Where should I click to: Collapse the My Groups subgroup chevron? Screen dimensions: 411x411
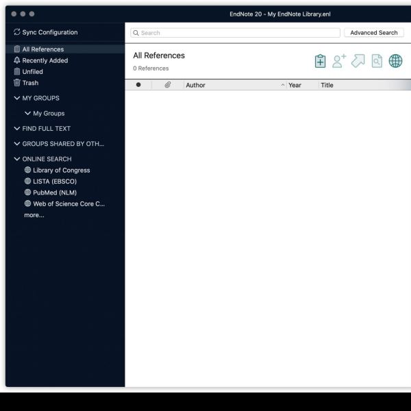[x=27, y=113]
